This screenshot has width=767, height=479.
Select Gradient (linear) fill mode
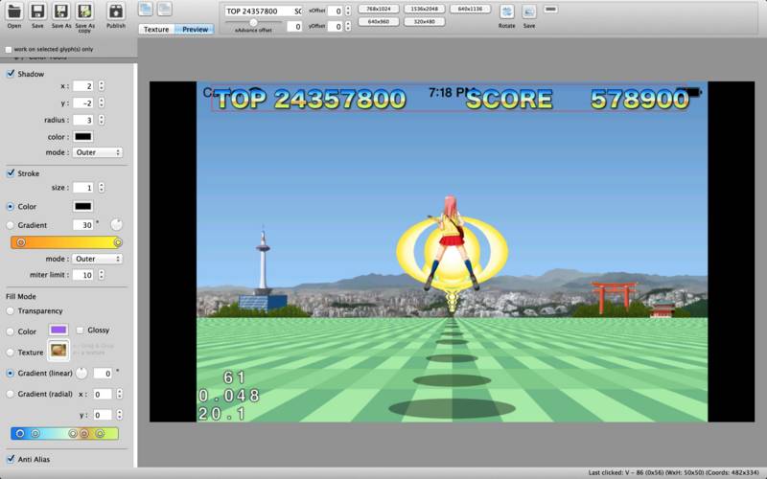[11, 373]
